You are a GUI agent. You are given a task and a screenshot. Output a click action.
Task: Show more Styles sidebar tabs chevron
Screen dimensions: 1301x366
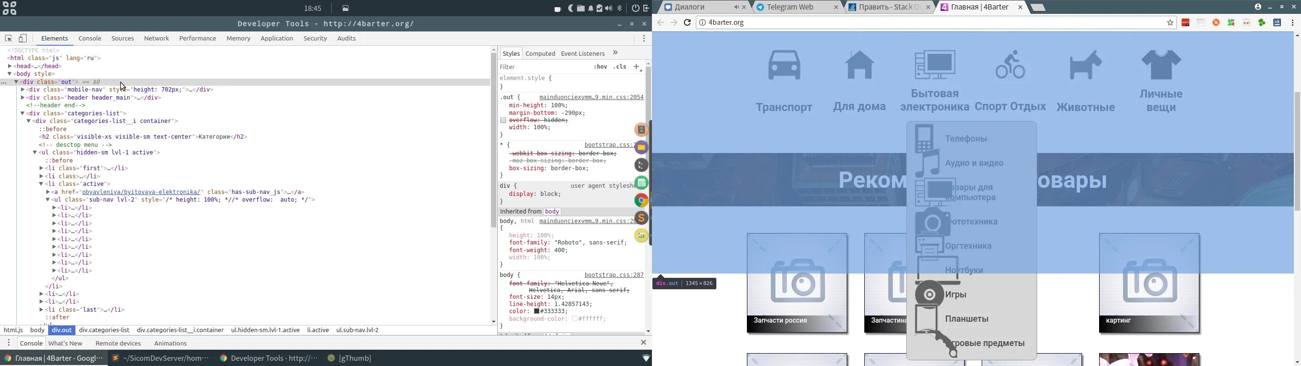click(x=616, y=53)
